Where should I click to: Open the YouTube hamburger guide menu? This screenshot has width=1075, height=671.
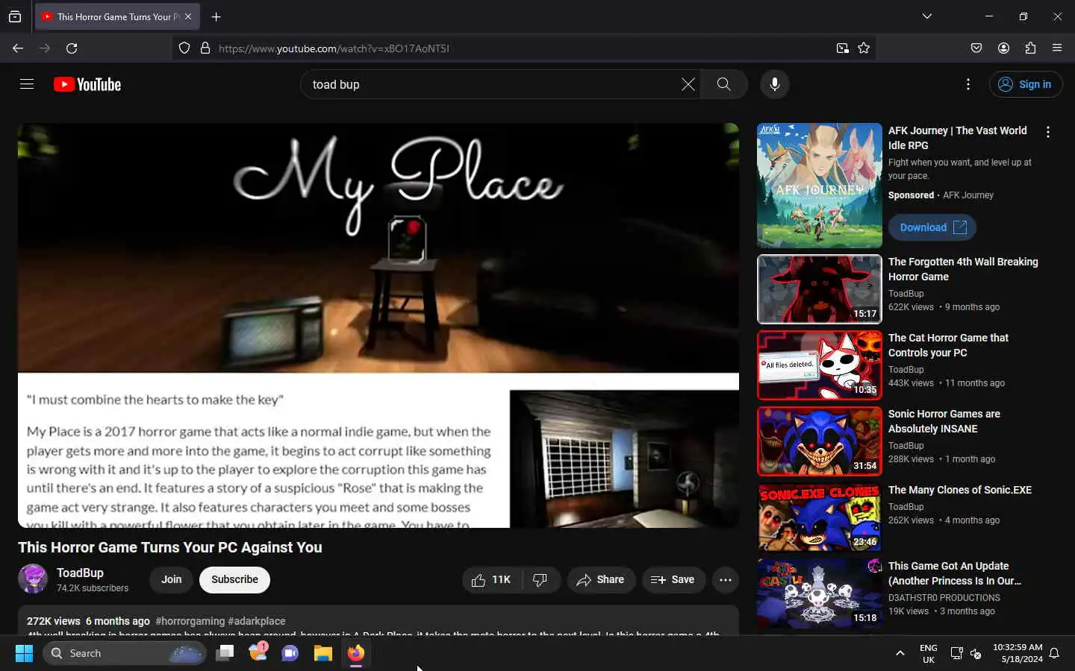coord(27,84)
